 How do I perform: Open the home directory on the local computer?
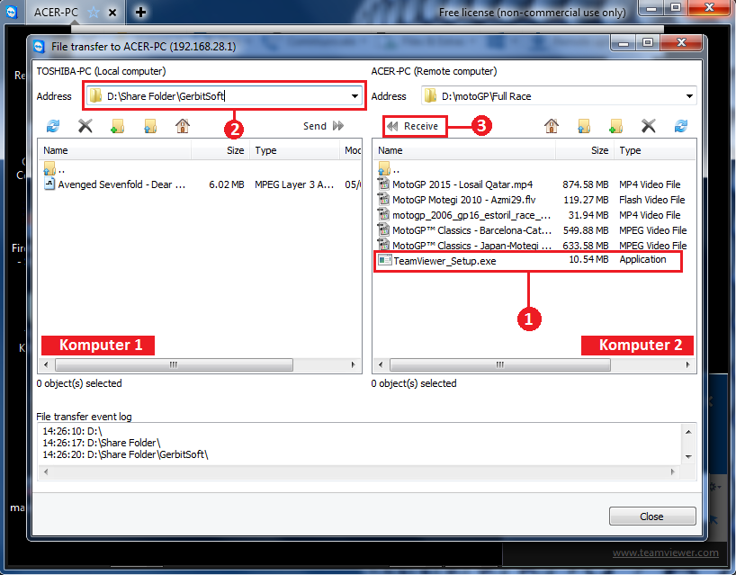pos(182,126)
